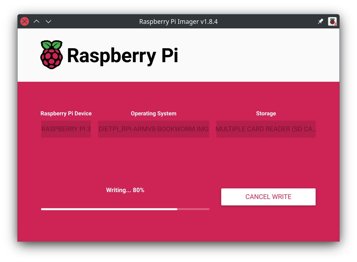
Task: Click the 'Operating System' label
Action: pyautogui.click(x=154, y=113)
